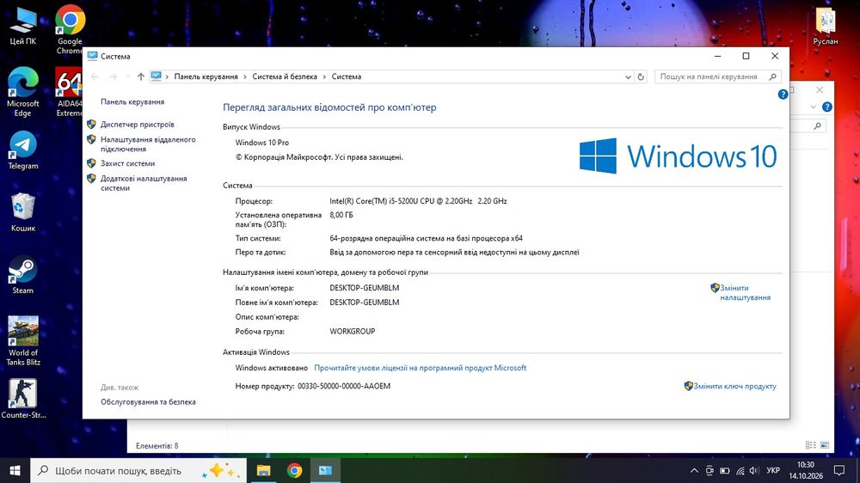Viewport: 860px width, 483px height.
Task: Open the taskbar clock and date
Action: pos(806,470)
